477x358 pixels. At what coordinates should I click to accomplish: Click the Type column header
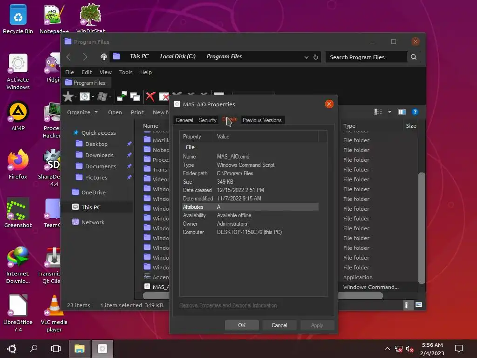pos(349,126)
